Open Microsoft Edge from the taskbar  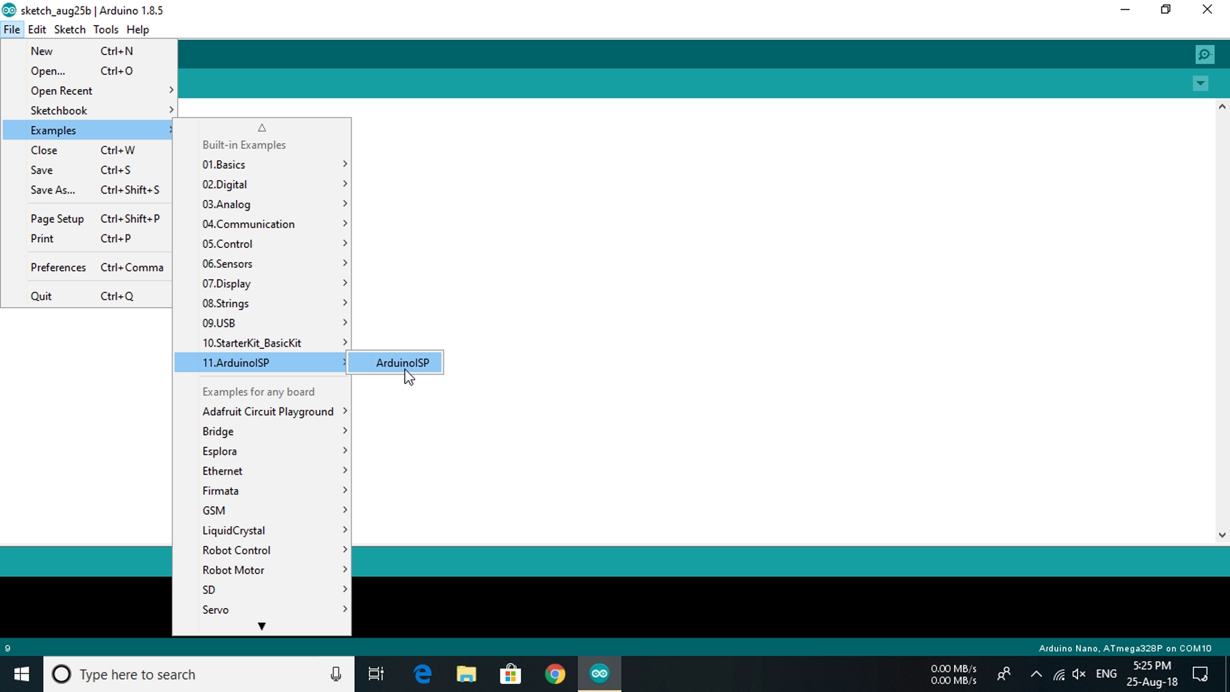422,673
